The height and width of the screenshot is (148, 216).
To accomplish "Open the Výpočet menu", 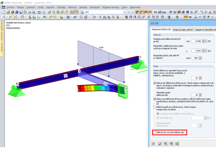I will 50,7.
